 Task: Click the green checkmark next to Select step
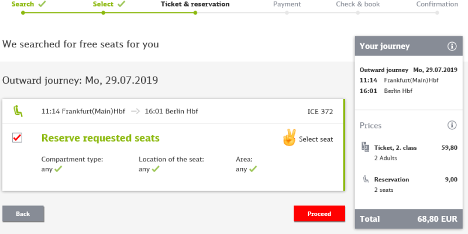coord(121,4)
